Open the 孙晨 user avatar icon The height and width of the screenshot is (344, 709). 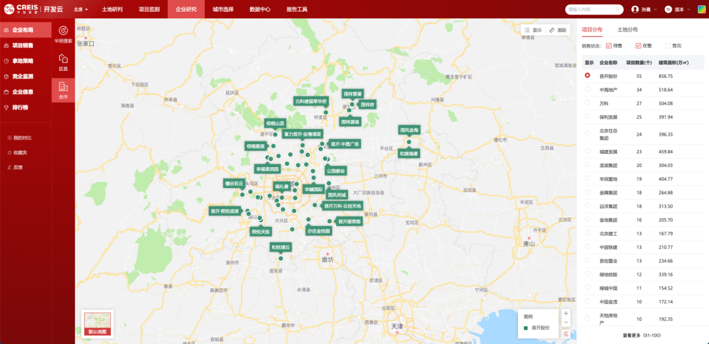coord(635,9)
